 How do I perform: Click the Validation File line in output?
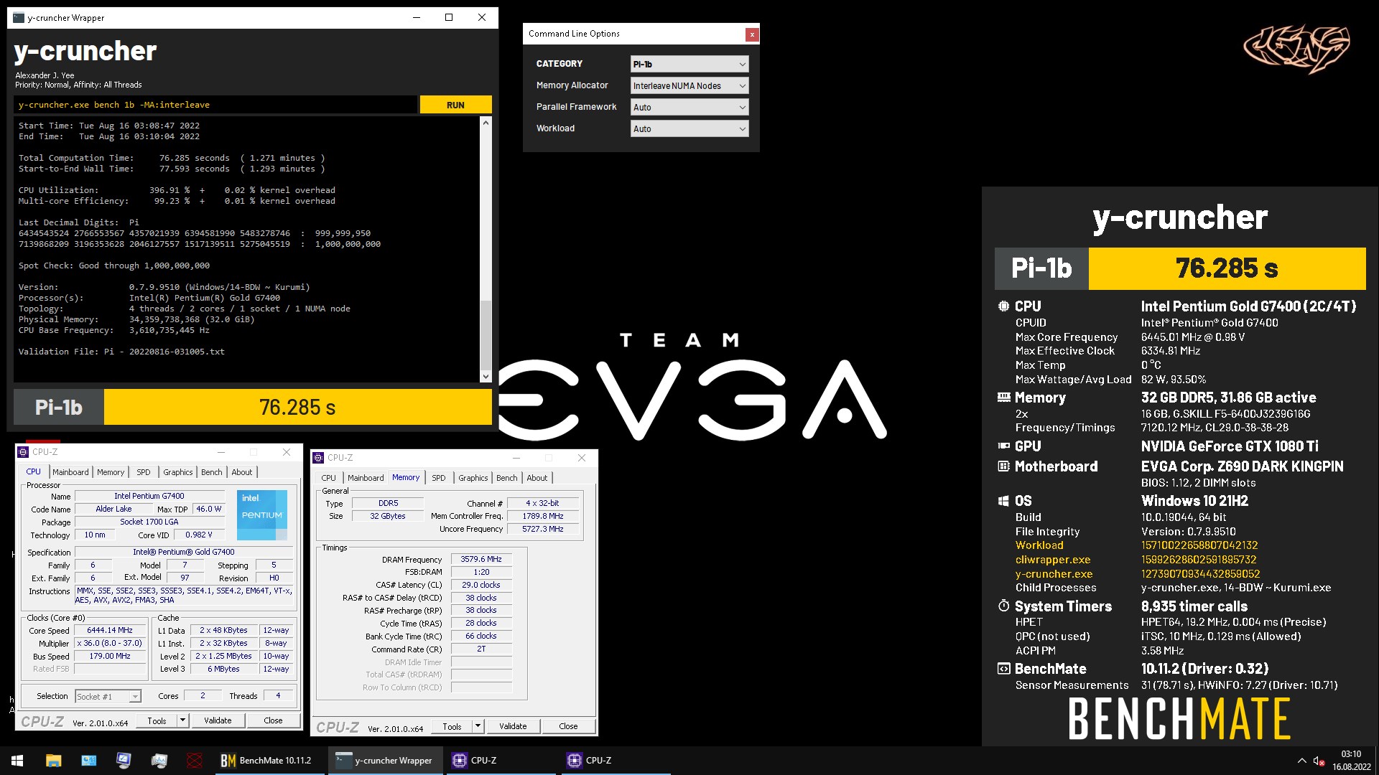(x=121, y=352)
